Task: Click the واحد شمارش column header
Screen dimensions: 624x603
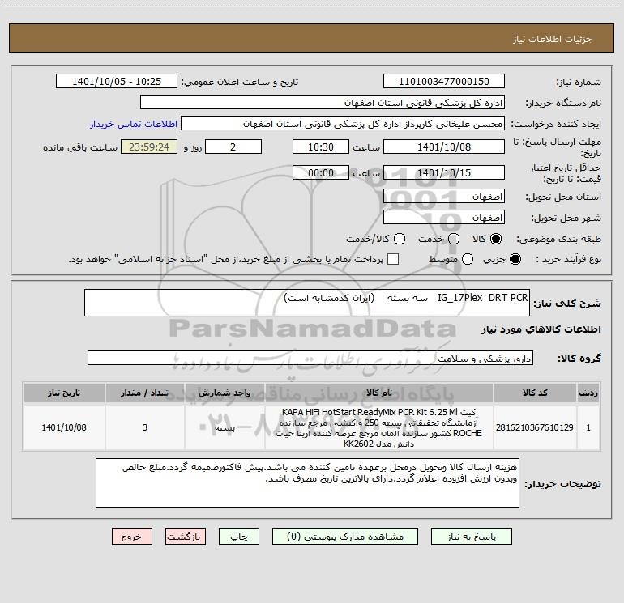Action: [224, 393]
